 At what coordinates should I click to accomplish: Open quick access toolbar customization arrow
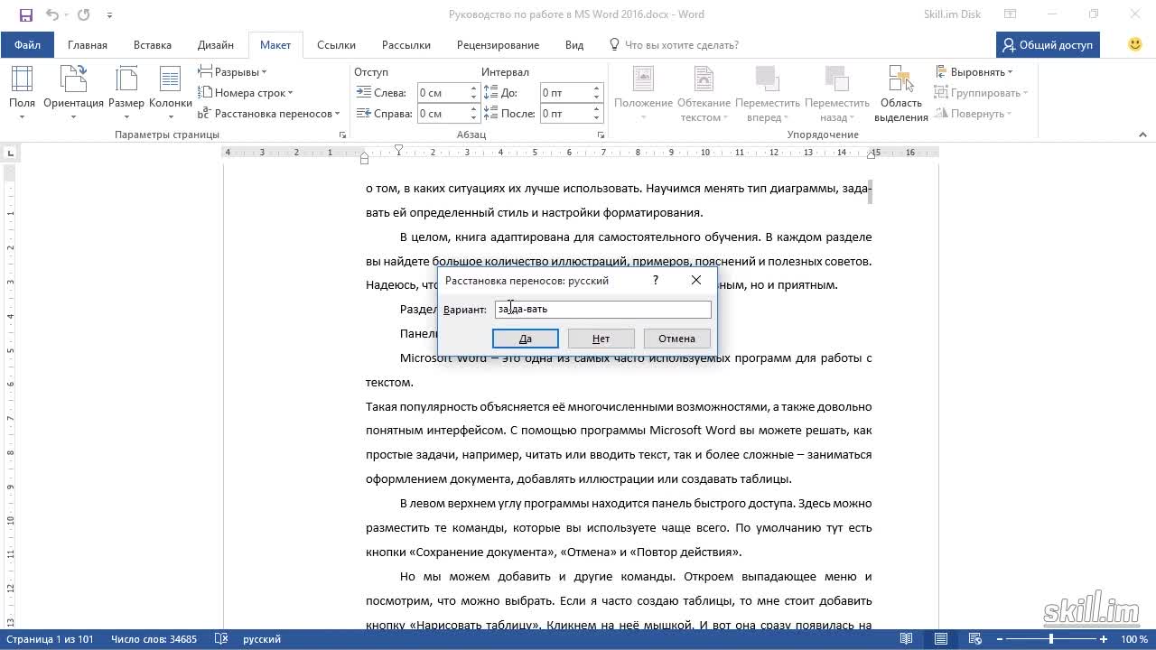[109, 15]
